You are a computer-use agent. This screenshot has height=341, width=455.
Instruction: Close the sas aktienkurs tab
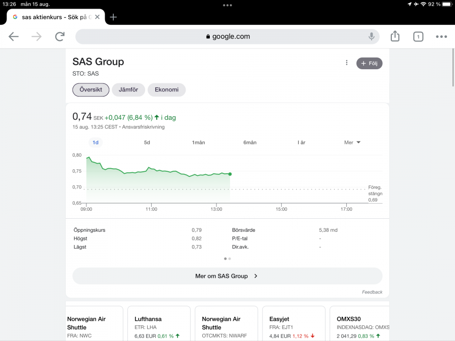tap(97, 17)
